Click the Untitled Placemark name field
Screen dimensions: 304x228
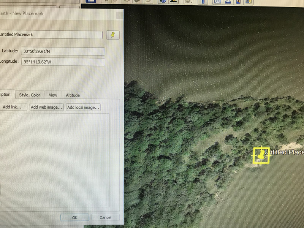point(51,35)
